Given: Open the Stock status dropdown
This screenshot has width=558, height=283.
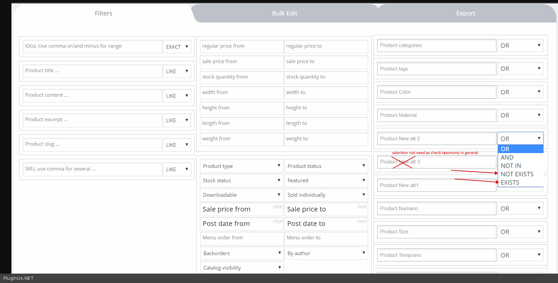Looking at the screenshot, I should coord(242,180).
